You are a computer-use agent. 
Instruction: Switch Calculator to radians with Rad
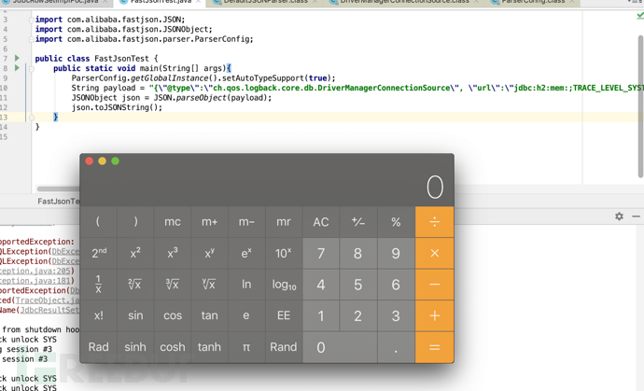click(x=99, y=347)
